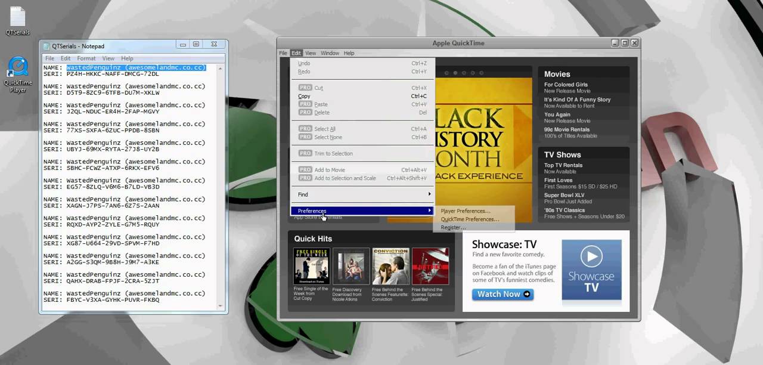
Task: Select last banner carousel dot
Action: pyautogui.click(x=481, y=73)
